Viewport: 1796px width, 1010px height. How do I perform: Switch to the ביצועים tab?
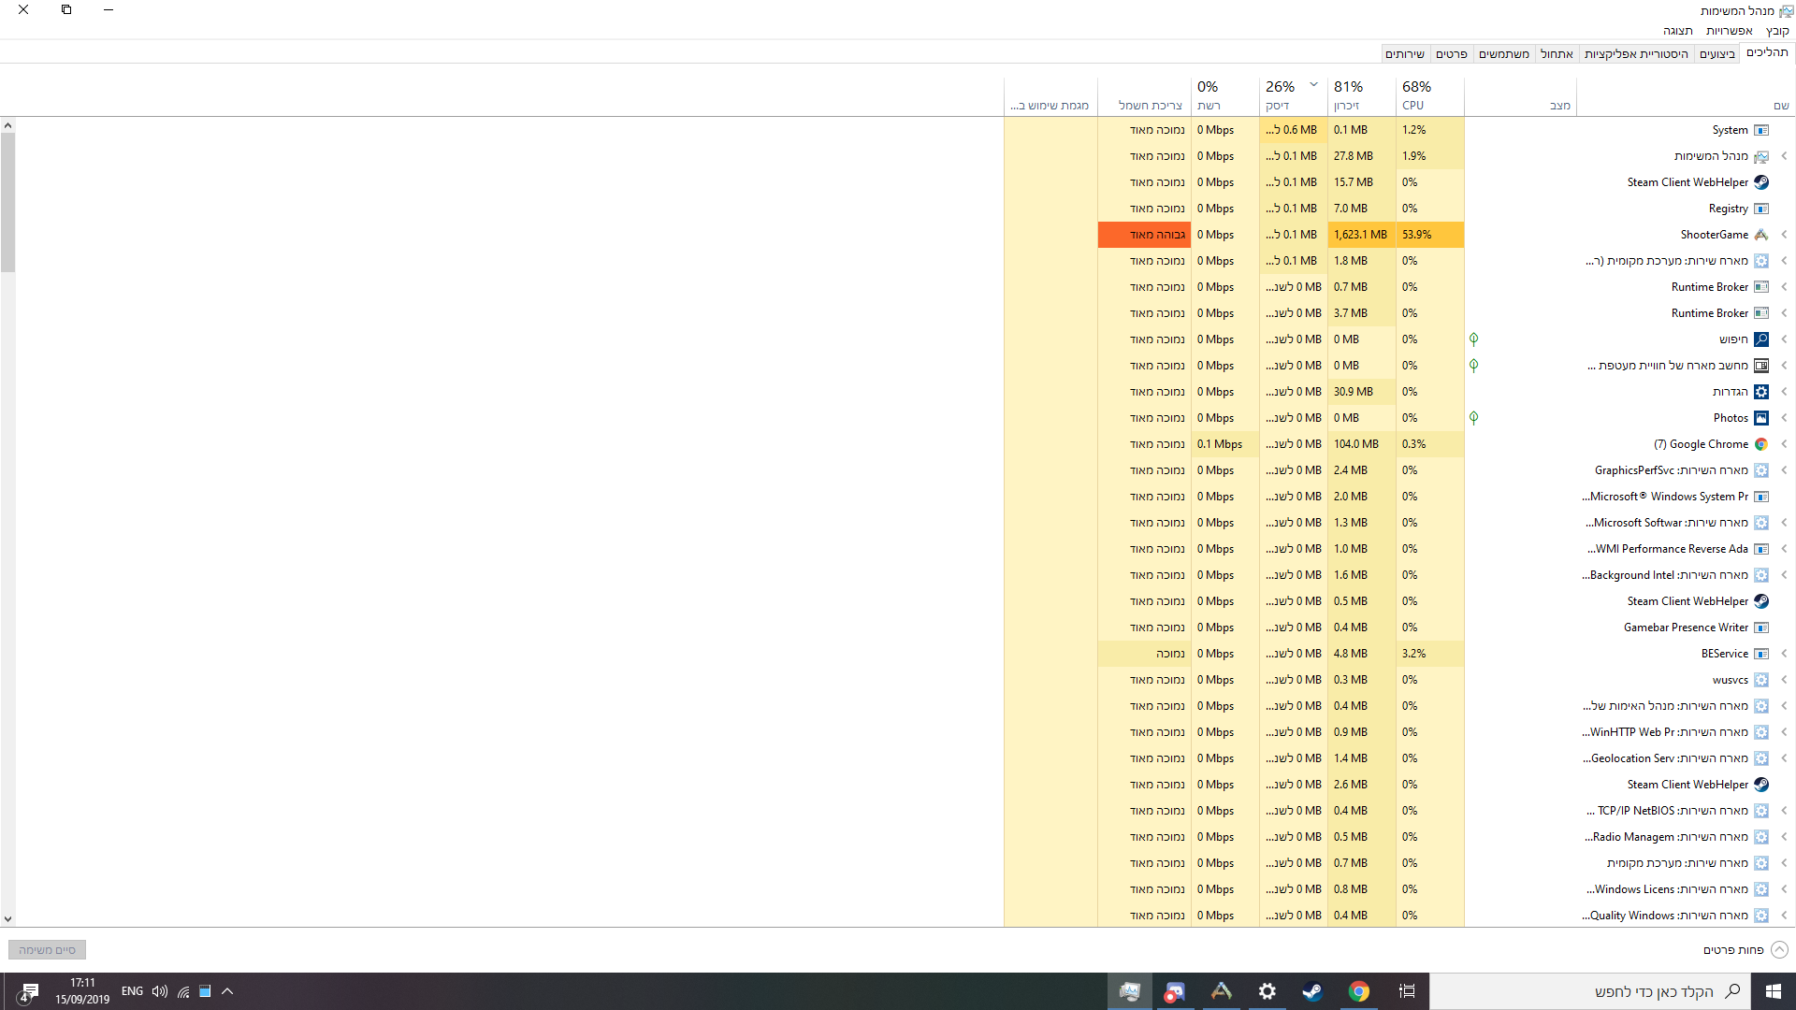pyautogui.click(x=1717, y=54)
